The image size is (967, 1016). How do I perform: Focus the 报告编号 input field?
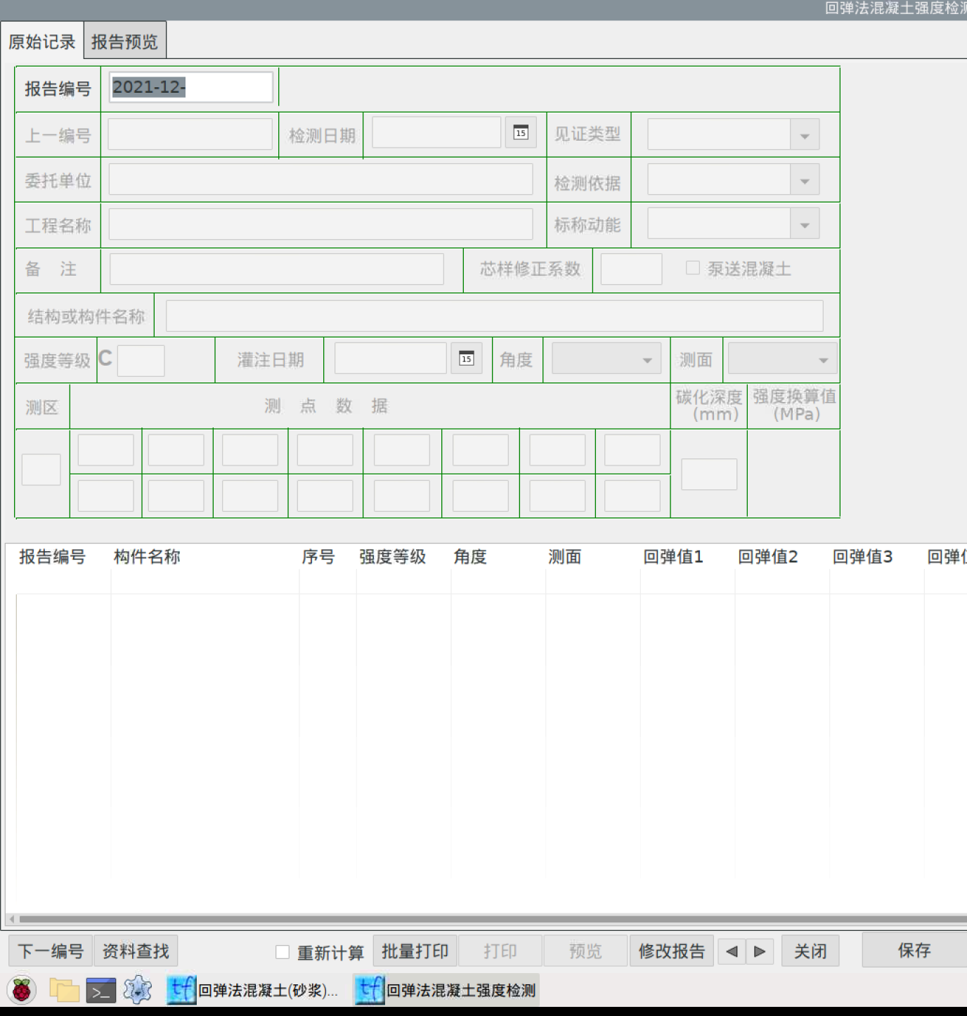190,87
